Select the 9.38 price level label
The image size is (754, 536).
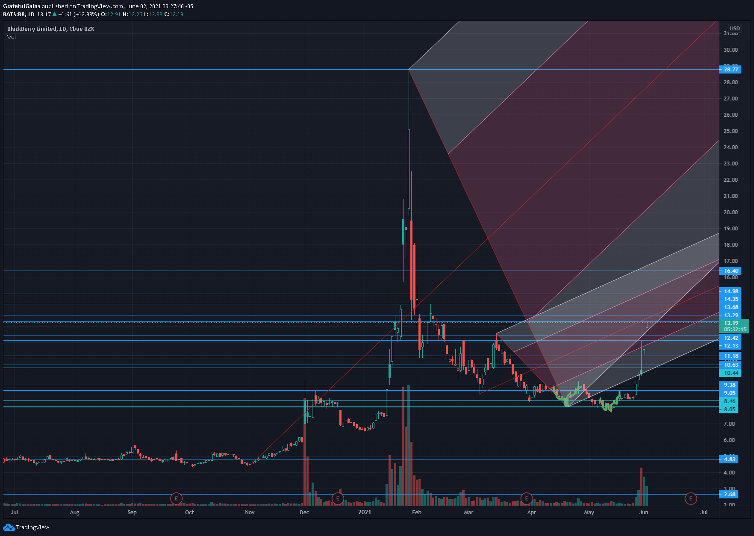729,385
